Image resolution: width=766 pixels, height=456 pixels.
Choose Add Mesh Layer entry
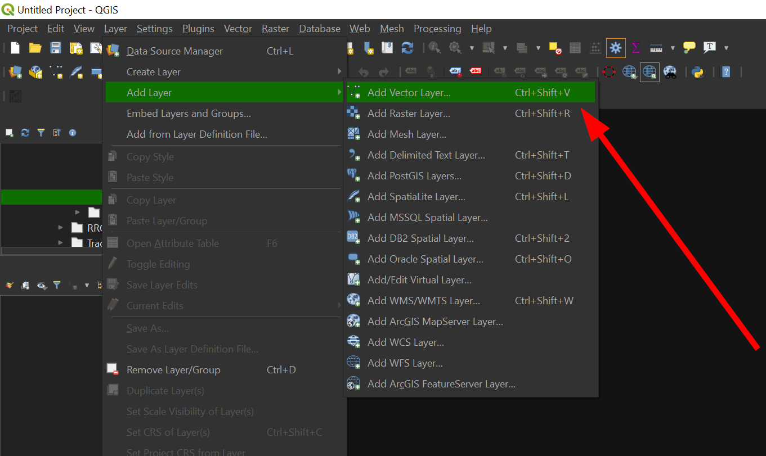(469, 134)
